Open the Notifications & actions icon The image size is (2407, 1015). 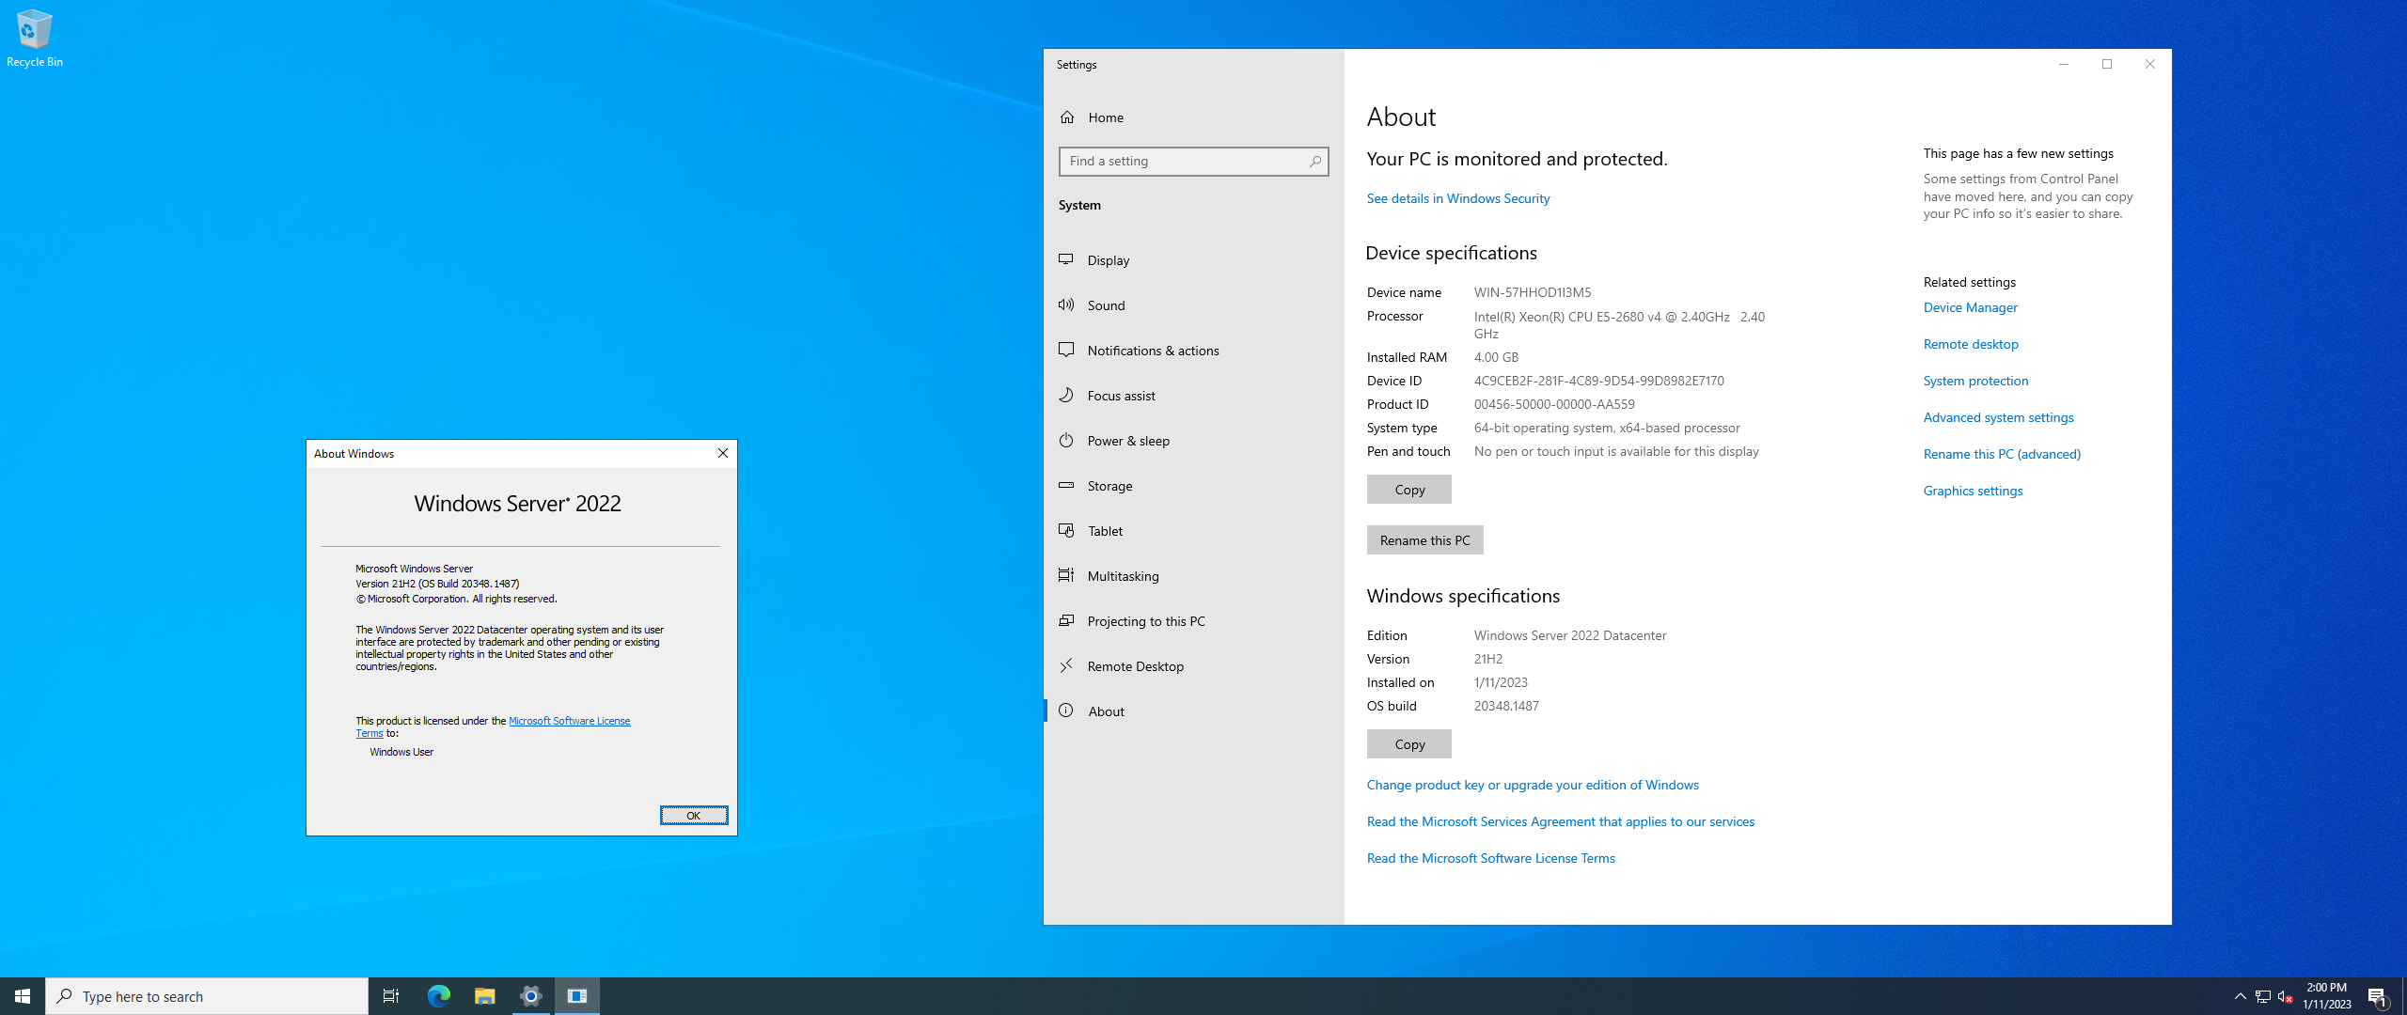coord(1066,350)
